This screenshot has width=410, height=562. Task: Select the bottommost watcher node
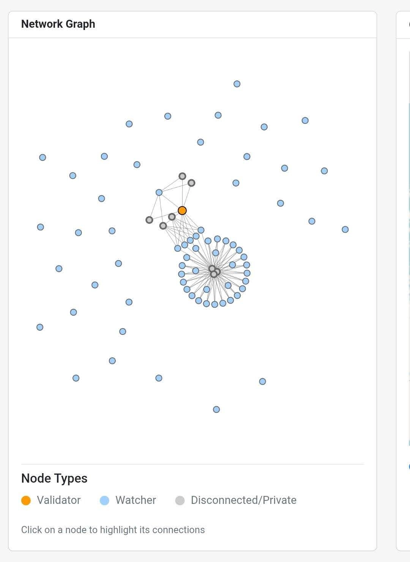(216, 409)
